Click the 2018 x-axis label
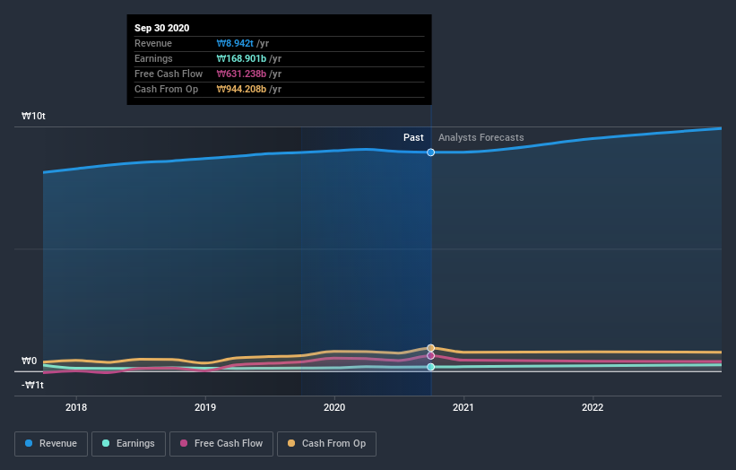 click(x=76, y=407)
